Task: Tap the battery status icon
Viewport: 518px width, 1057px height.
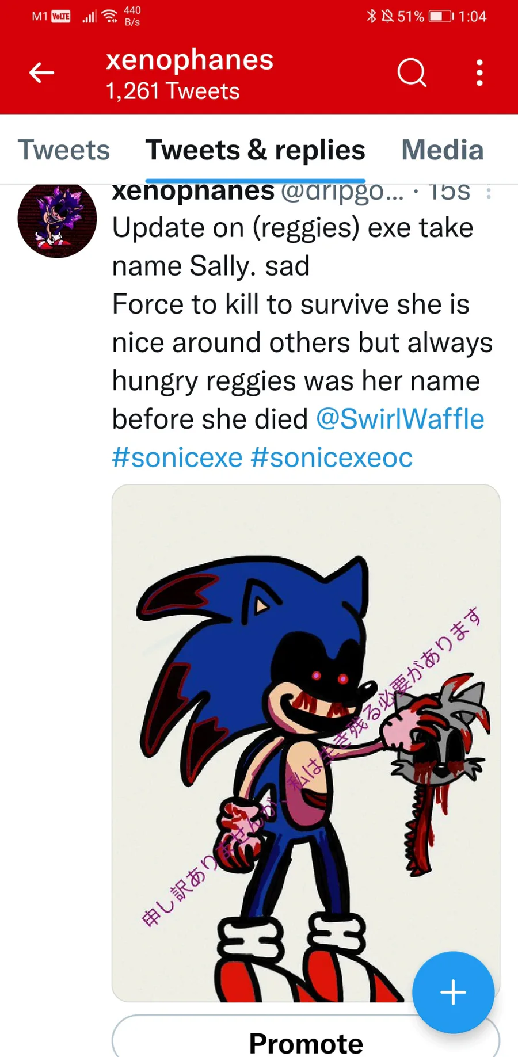Action: click(441, 16)
